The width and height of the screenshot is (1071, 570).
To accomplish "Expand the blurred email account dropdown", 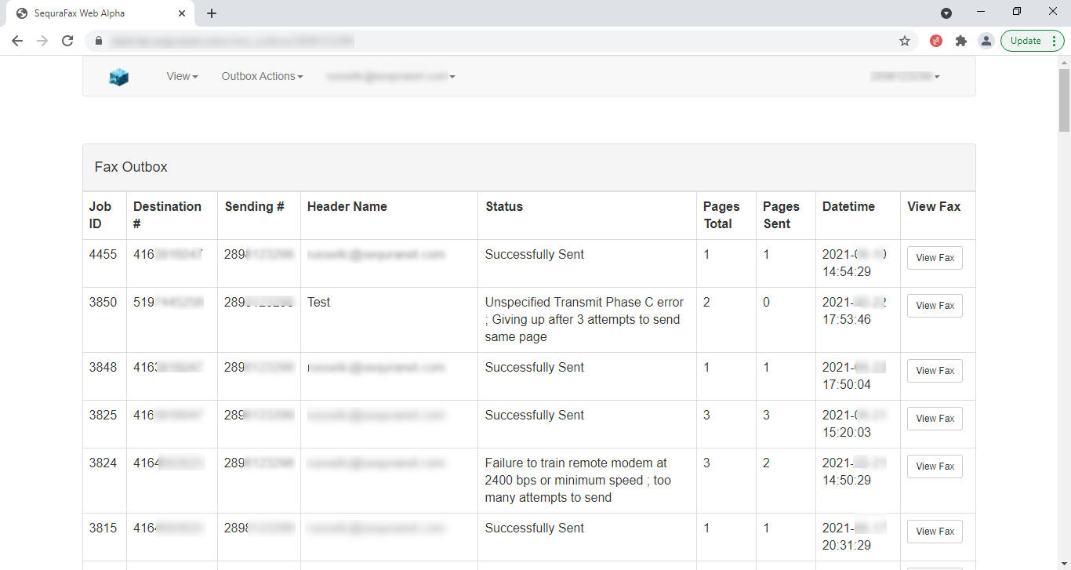I will click(x=391, y=76).
